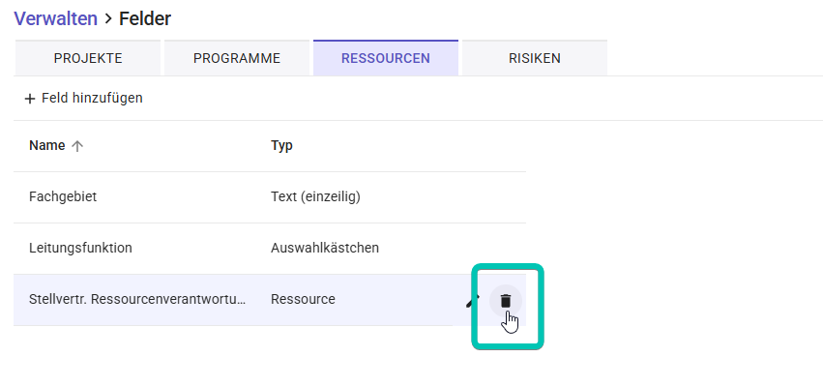Click the Ressource type cell
Viewport: 823px width, 387px height.
click(303, 299)
